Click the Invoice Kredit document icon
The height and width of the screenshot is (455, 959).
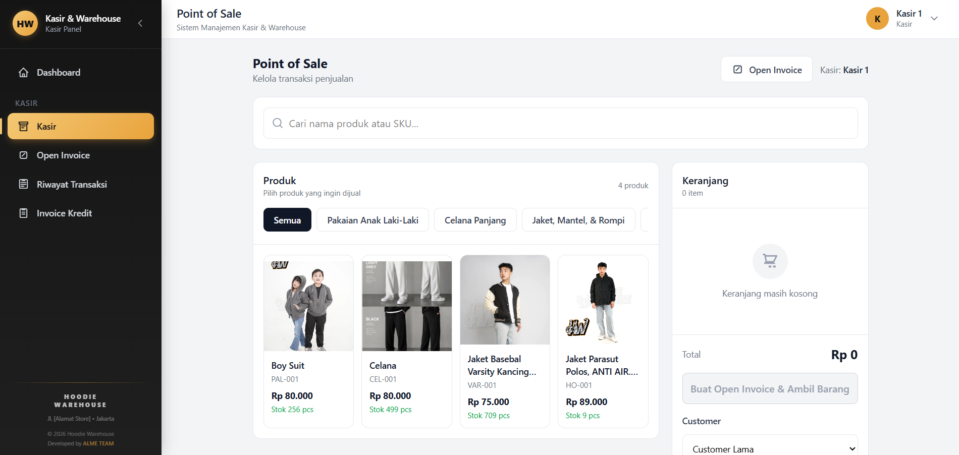[x=23, y=213]
